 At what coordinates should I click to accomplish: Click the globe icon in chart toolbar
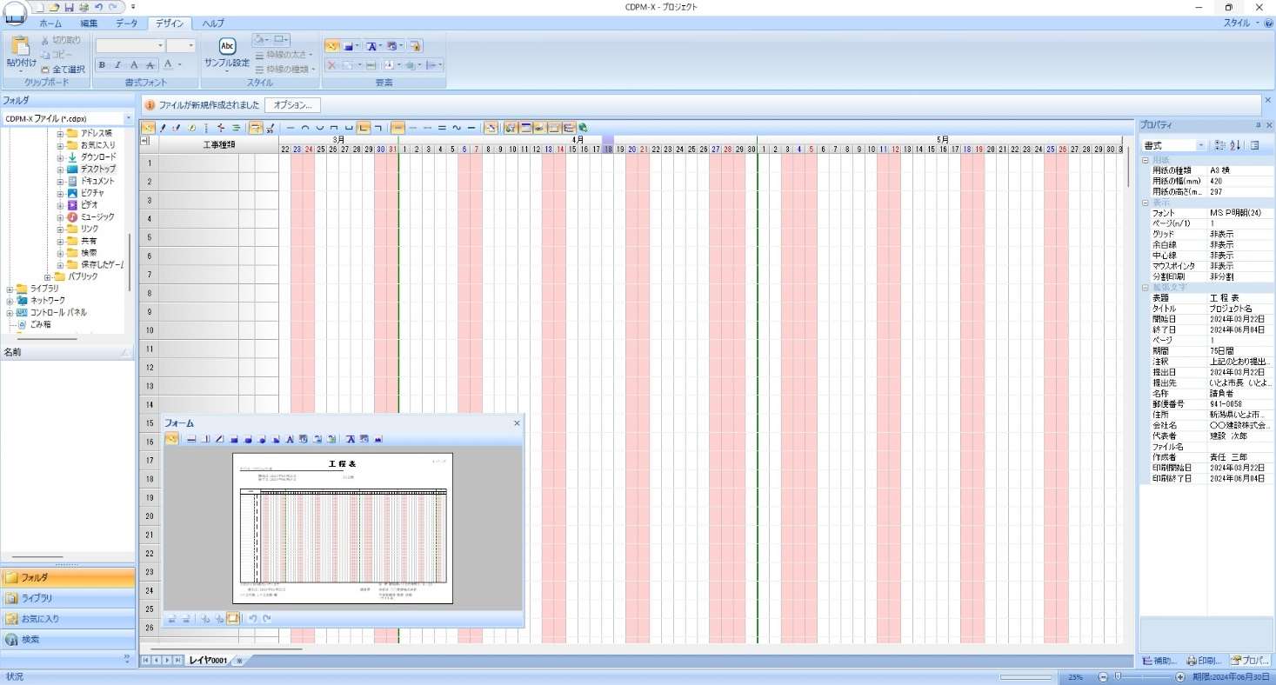(x=583, y=128)
